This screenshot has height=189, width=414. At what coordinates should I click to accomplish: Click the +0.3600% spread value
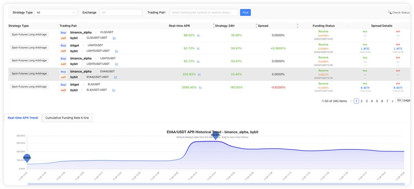[278, 48]
